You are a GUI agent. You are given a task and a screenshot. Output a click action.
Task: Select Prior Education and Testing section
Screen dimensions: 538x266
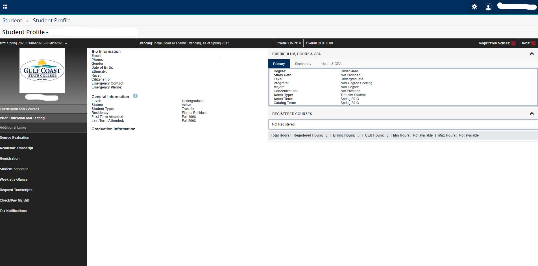pyautogui.click(x=22, y=118)
